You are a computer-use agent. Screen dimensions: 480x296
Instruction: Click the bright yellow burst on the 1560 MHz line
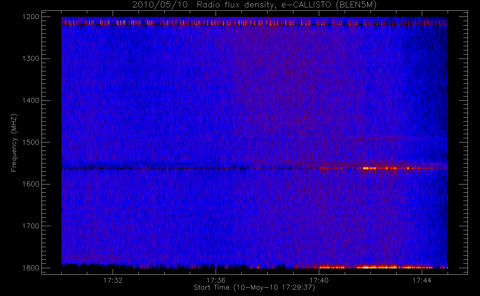[x=369, y=168]
